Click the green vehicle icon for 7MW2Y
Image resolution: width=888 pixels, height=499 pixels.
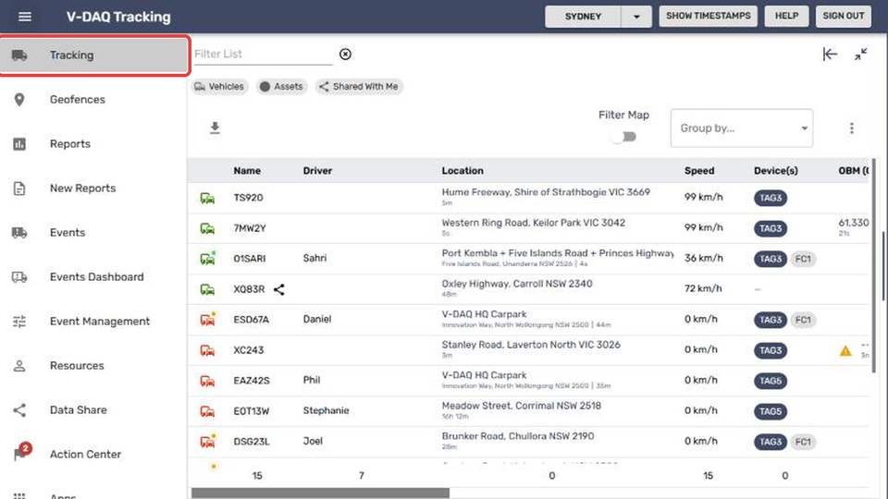(x=207, y=228)
